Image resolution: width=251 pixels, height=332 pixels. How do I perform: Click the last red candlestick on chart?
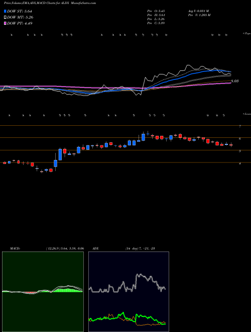click(x=231, y=145)
